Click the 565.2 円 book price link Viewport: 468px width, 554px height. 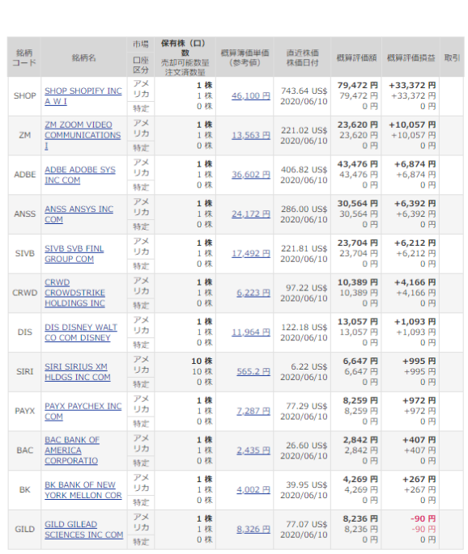click(253, 372)
